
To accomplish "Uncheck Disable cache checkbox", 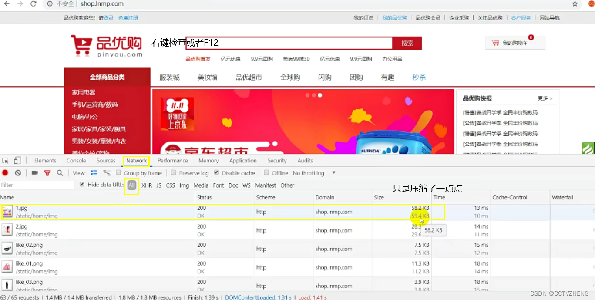I will (217, 173).
